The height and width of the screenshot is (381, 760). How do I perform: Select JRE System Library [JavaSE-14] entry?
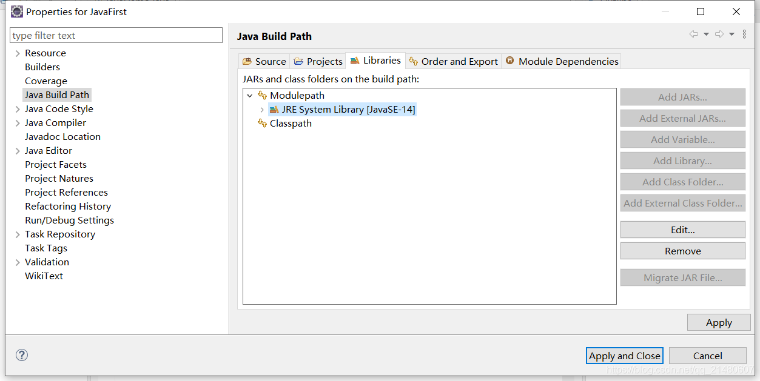[x=348, y=110]
